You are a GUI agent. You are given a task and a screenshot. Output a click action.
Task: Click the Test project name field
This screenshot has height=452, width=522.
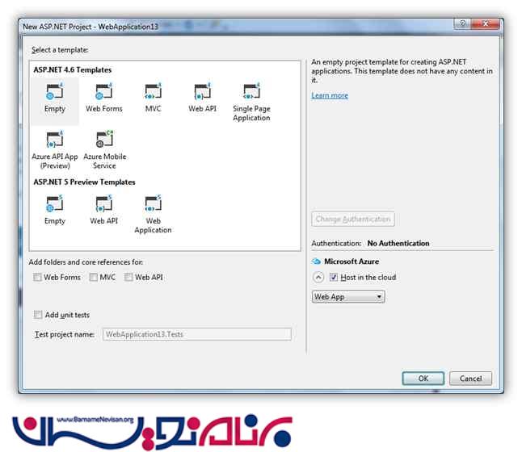[x=197, y=334]
